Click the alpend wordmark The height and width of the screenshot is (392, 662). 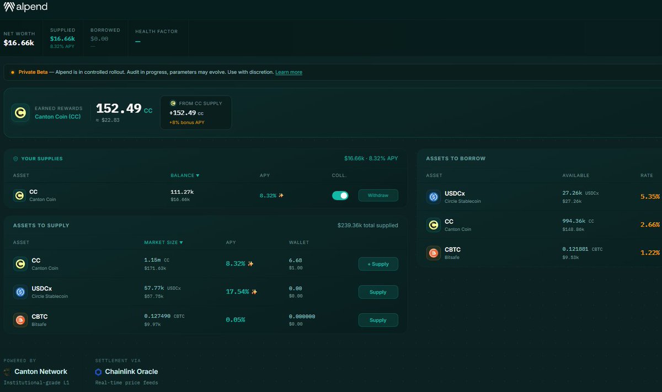[33, 7]
